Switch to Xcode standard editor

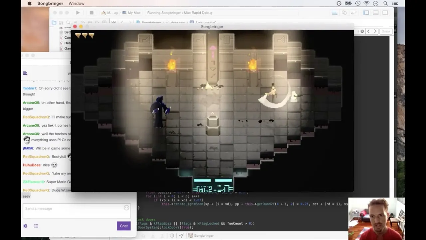coord(334,13)
